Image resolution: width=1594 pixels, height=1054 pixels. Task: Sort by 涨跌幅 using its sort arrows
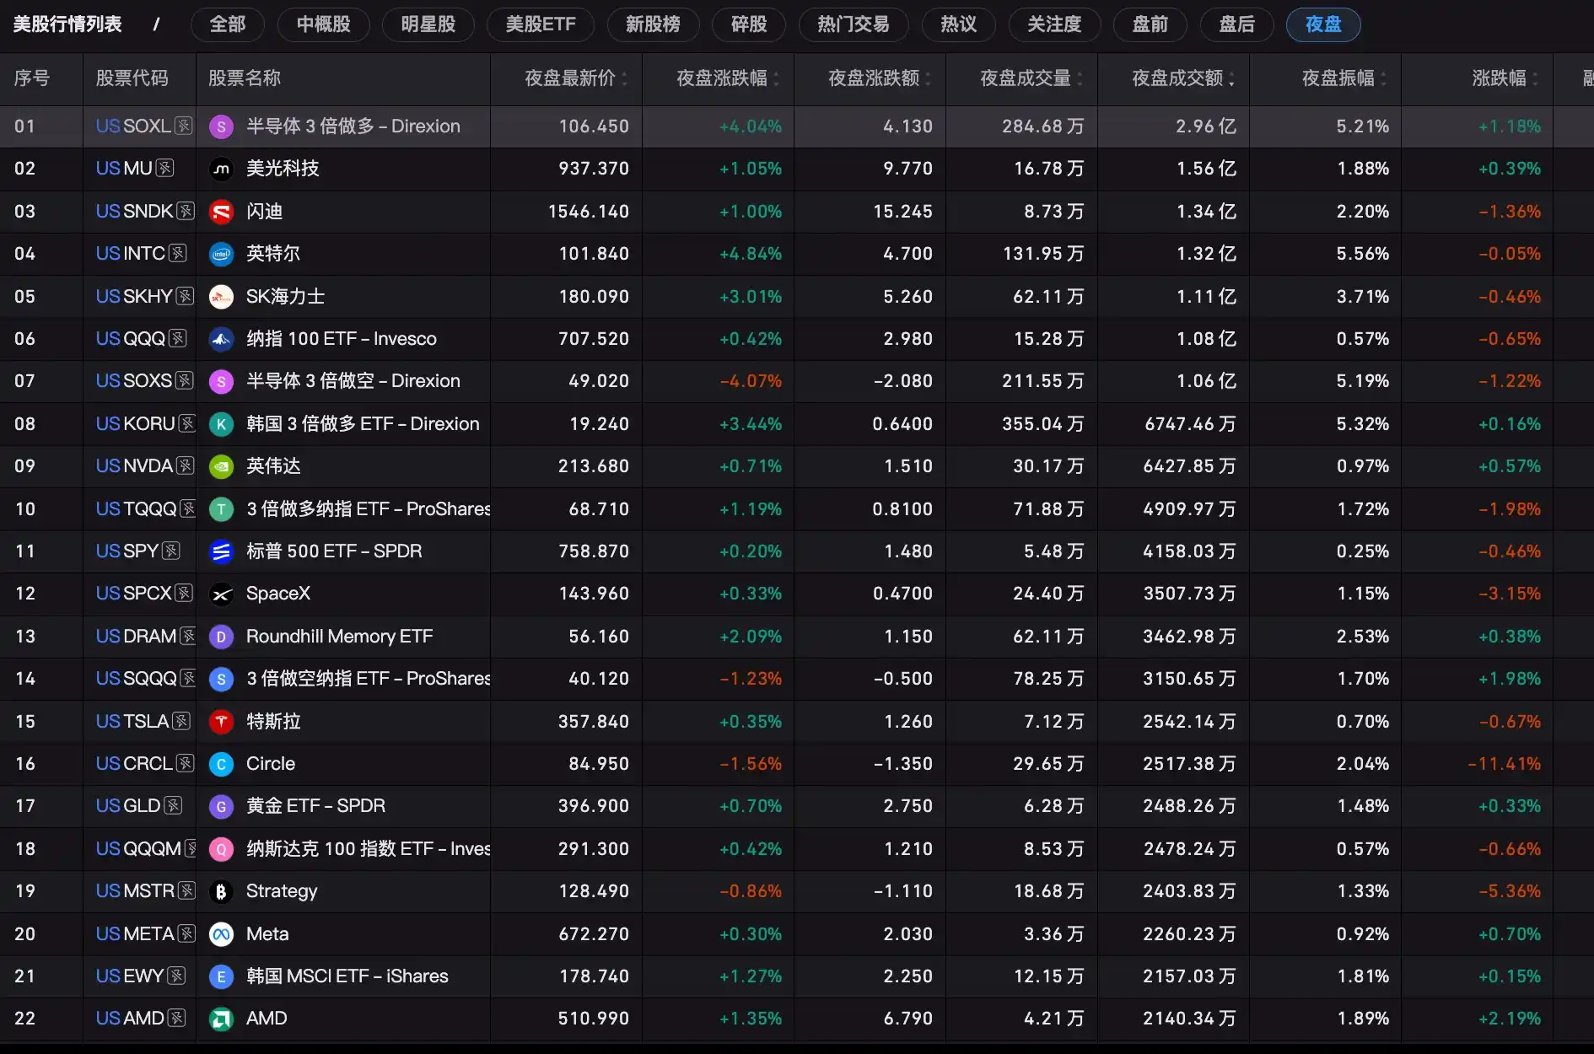(1536, 78)
